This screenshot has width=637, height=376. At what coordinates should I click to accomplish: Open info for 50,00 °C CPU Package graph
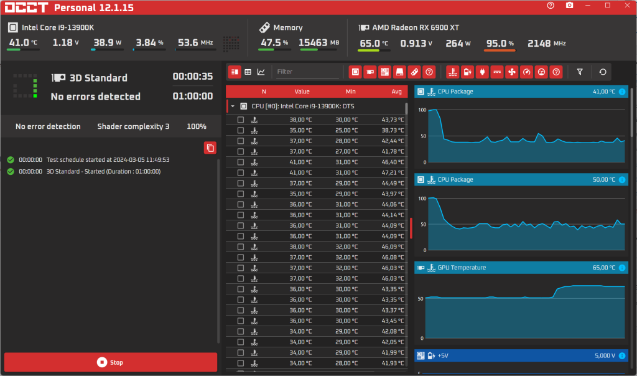[x=622, y=180]
